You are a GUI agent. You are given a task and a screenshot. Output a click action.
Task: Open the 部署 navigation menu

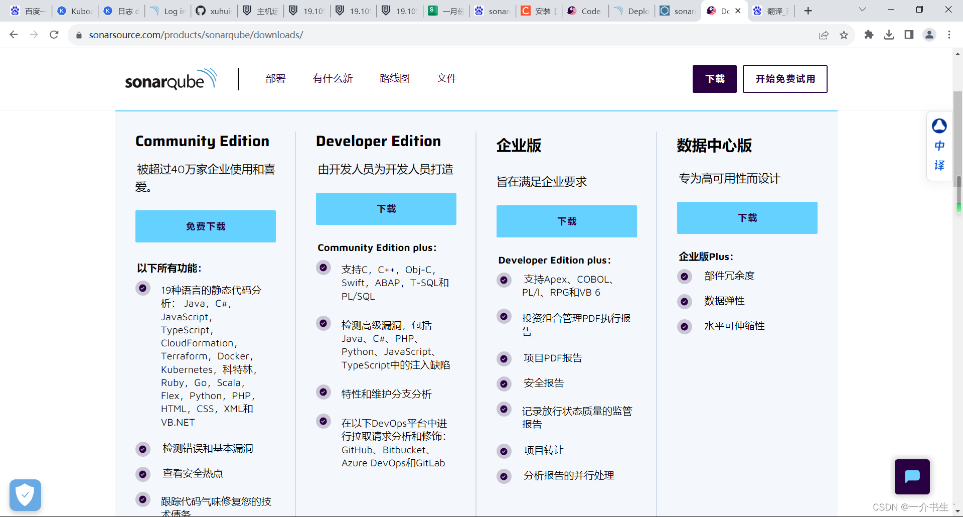[275, 78]
